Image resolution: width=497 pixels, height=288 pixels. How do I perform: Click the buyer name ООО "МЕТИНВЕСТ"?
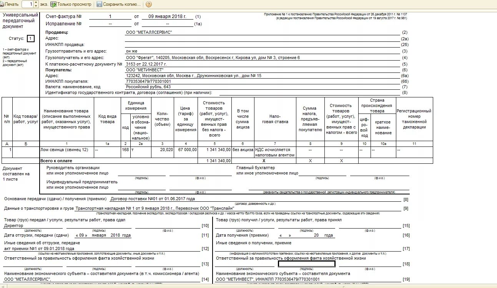tap(145, 70)
